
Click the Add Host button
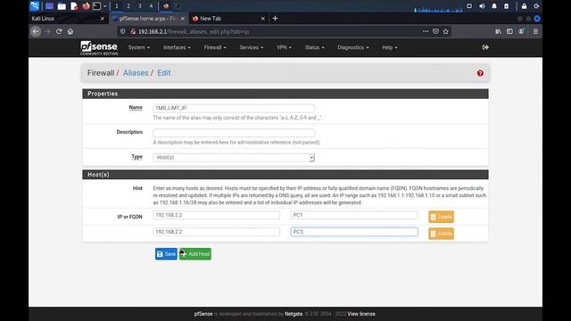point(195,254)
